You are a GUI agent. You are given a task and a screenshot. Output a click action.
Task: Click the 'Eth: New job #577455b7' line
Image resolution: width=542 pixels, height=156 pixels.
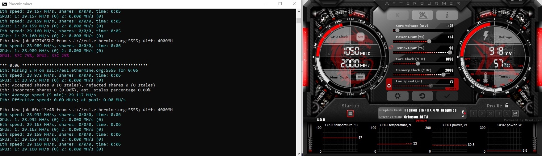(86, 41)
